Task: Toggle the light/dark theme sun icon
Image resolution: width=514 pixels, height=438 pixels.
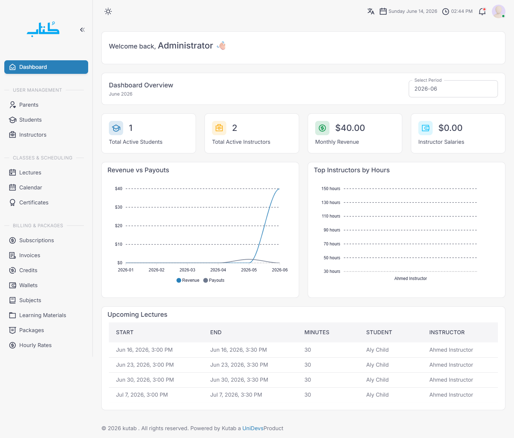Action: tap(108, 11)
